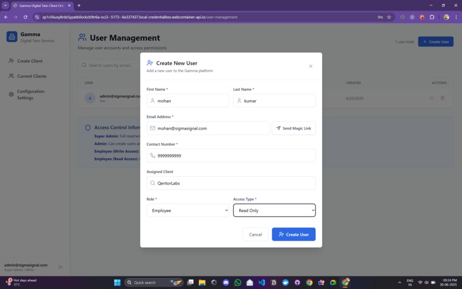Open Discord from the taskbar
This screenshot has width=462, height=289.
[226, 282]
